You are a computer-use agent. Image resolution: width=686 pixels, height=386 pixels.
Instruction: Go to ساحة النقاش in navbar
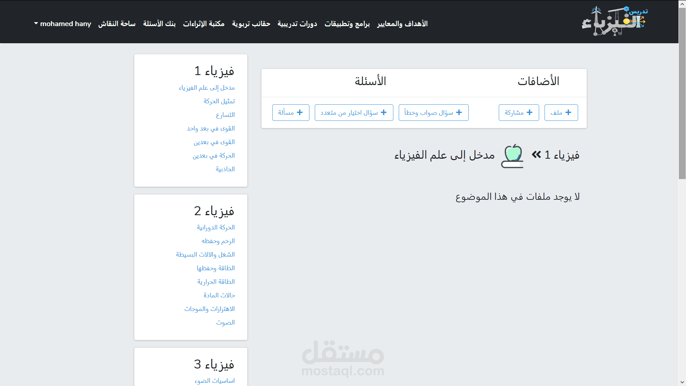tap(117, 24)
